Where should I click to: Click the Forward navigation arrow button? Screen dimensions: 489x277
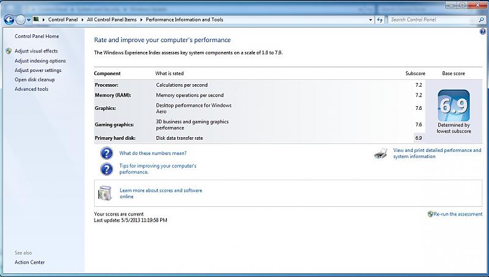(x=21, y=20)
